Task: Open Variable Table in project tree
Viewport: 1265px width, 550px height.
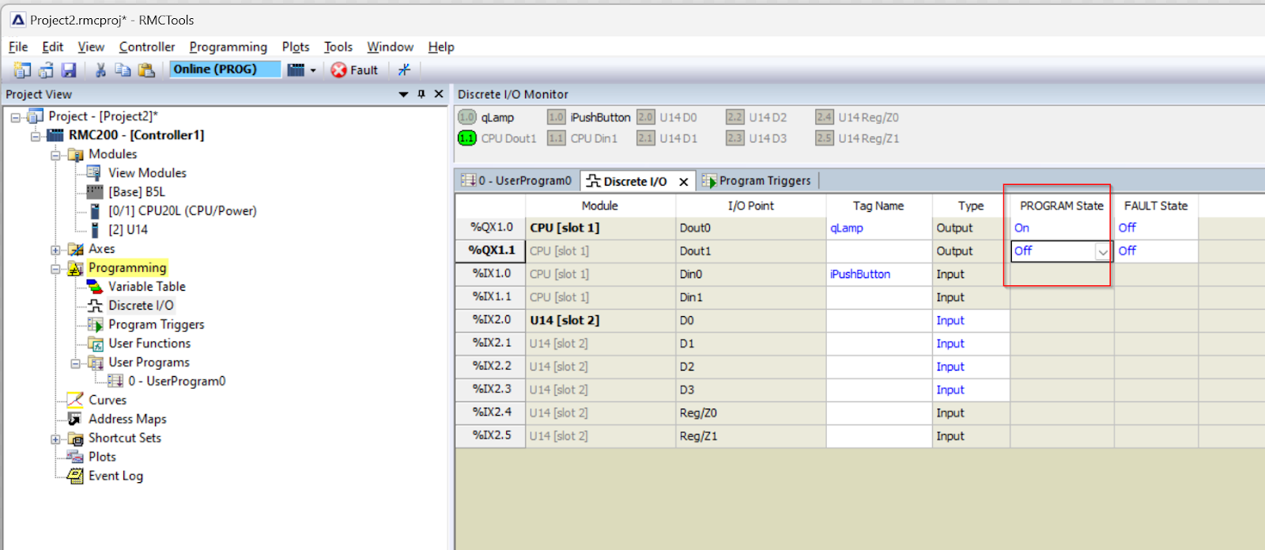Action: [147, 286]
